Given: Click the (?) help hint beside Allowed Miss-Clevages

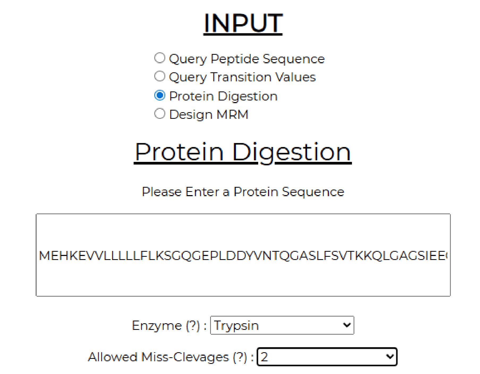Looking at the screenshot, I should [x=240, y=357].
